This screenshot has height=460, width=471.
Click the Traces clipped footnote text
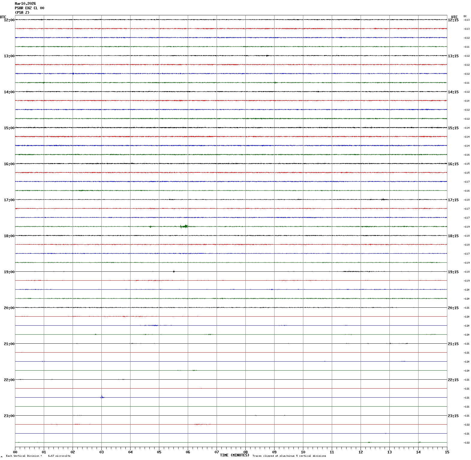(x=289, y=456)
